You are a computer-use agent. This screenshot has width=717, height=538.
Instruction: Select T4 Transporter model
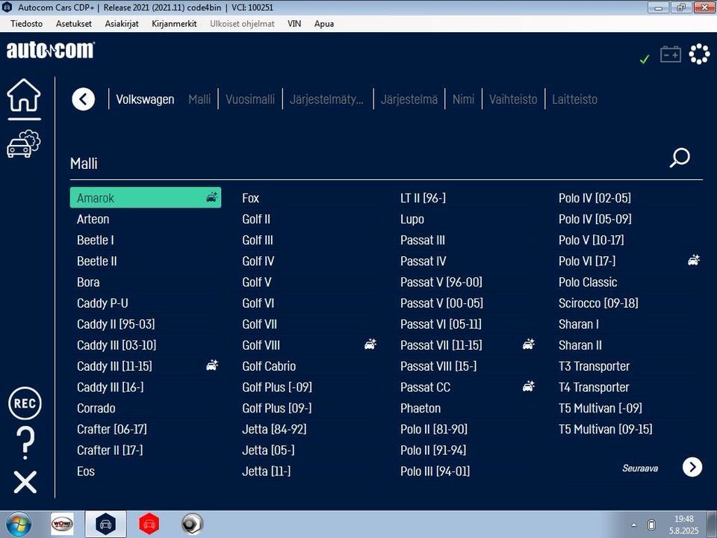[x=594, y=388]
